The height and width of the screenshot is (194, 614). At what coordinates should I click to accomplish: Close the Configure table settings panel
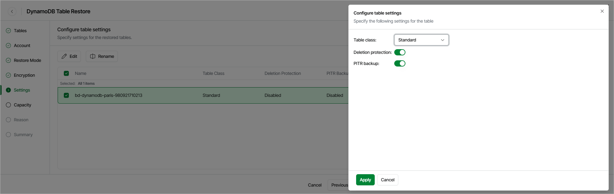[602, 11]
